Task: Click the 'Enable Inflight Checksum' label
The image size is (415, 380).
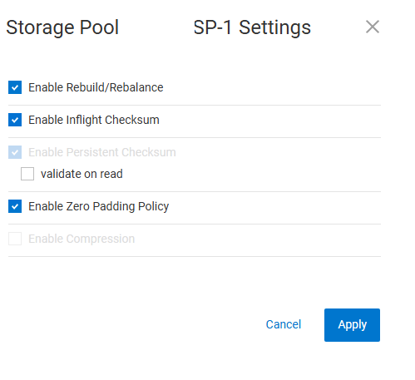Action: point(94,120)
